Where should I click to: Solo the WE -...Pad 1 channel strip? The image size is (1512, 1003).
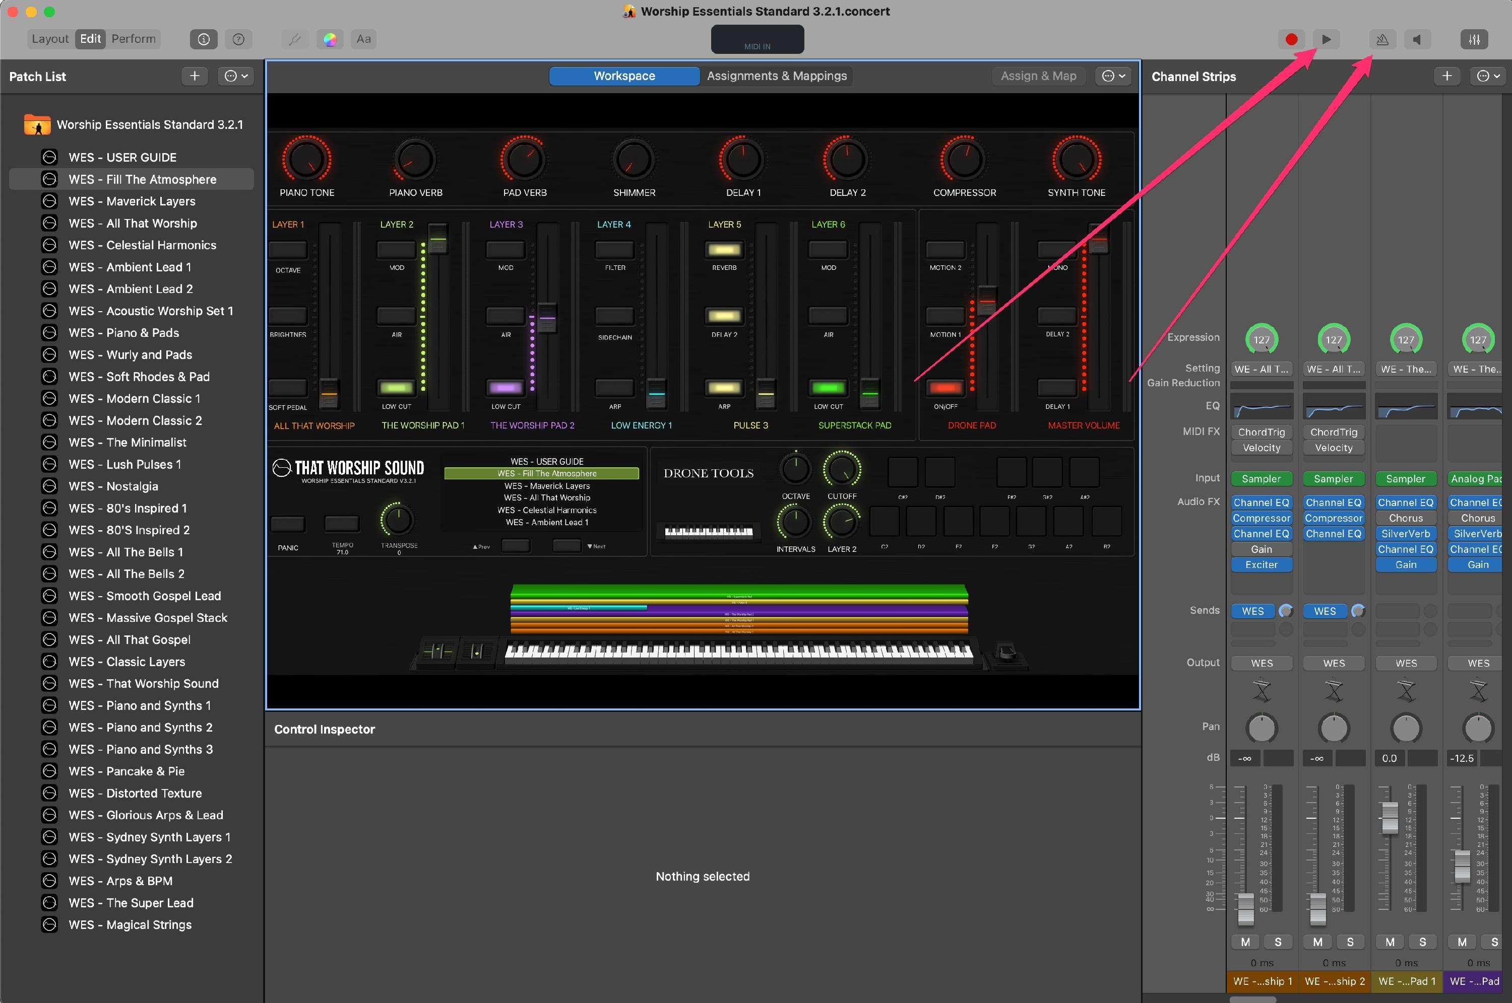tap(1422, 942)
